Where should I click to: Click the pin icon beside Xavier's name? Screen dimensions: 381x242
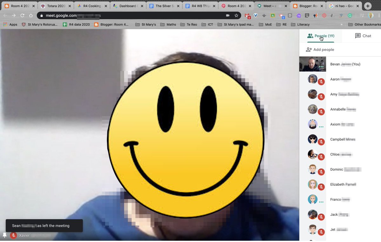pos(4,235)
